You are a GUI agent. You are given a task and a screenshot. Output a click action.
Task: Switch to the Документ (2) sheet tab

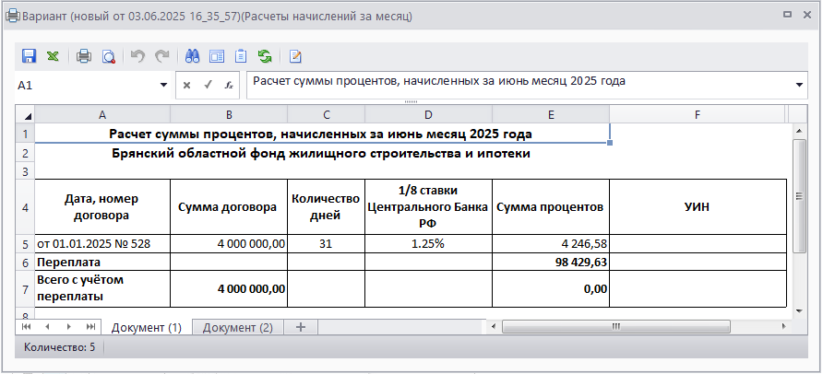(x=238, y=328)
